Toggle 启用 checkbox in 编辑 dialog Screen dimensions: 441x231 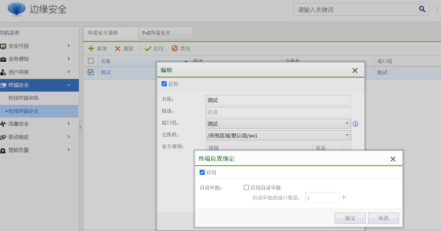coord(164,84)
